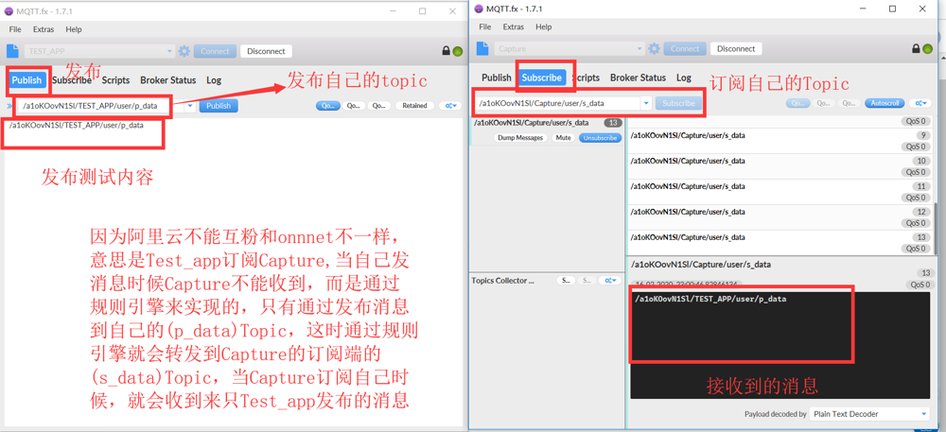
Task: Select received message number 9 in list
Action: click(780, 141)
